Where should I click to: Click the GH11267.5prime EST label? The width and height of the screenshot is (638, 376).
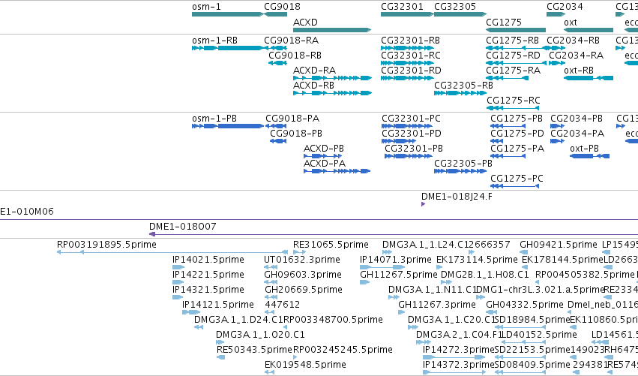pyautogui.click(x=399, y=275)
